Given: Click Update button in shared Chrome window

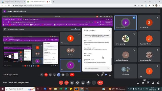Looking at the screenshot, I should point(108,22).
